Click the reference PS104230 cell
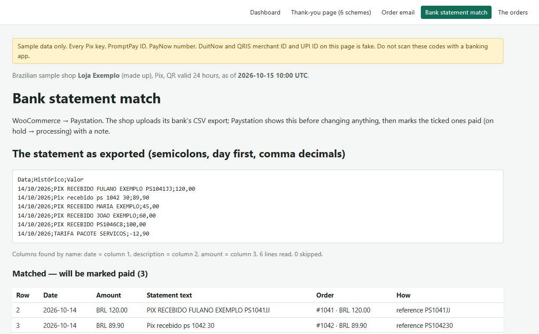Screen dimensions: 539x334 [x=424, y=326]
